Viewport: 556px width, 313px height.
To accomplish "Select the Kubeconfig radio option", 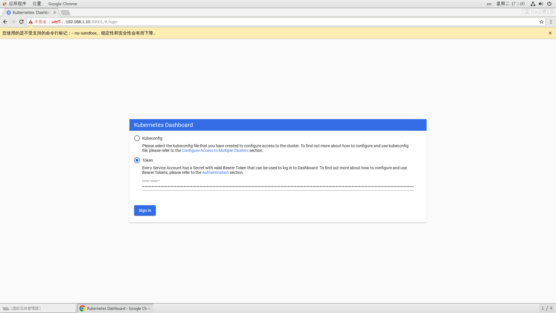I will tap(137, 138).
